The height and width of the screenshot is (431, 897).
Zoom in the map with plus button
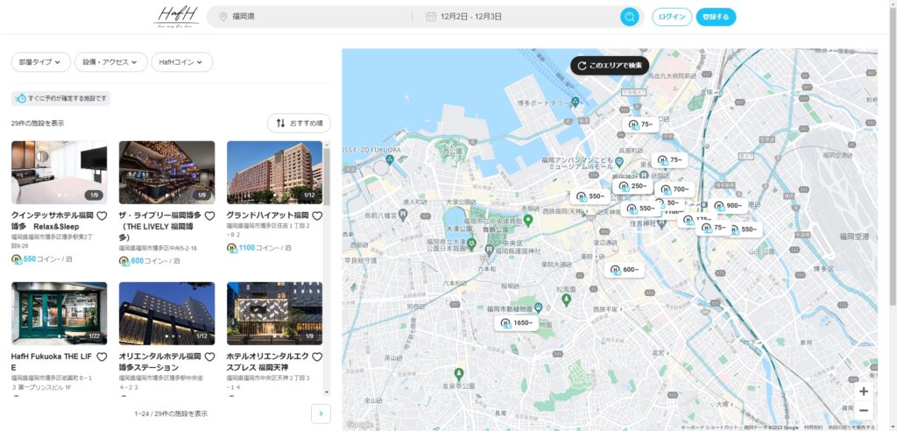tap(863, 392)
